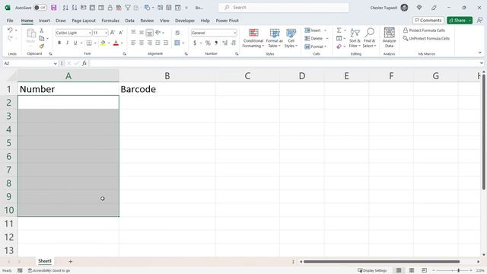Open the font name dropdown showing Calibri Light
This screenshot has height=274, width=487.
tap(90, 33)
